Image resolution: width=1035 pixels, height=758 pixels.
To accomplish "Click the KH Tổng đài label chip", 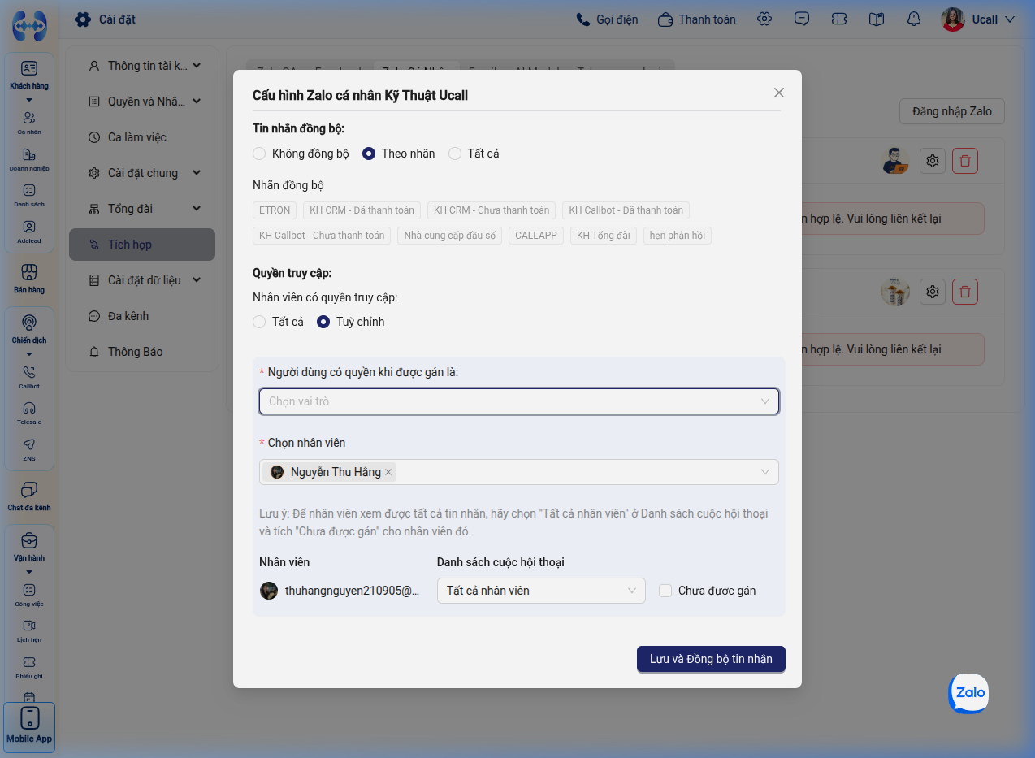I will (604, 236).
